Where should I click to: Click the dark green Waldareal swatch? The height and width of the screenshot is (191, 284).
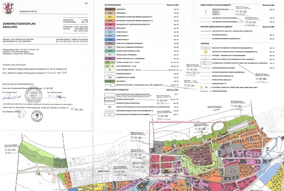[x=110, y=81]
